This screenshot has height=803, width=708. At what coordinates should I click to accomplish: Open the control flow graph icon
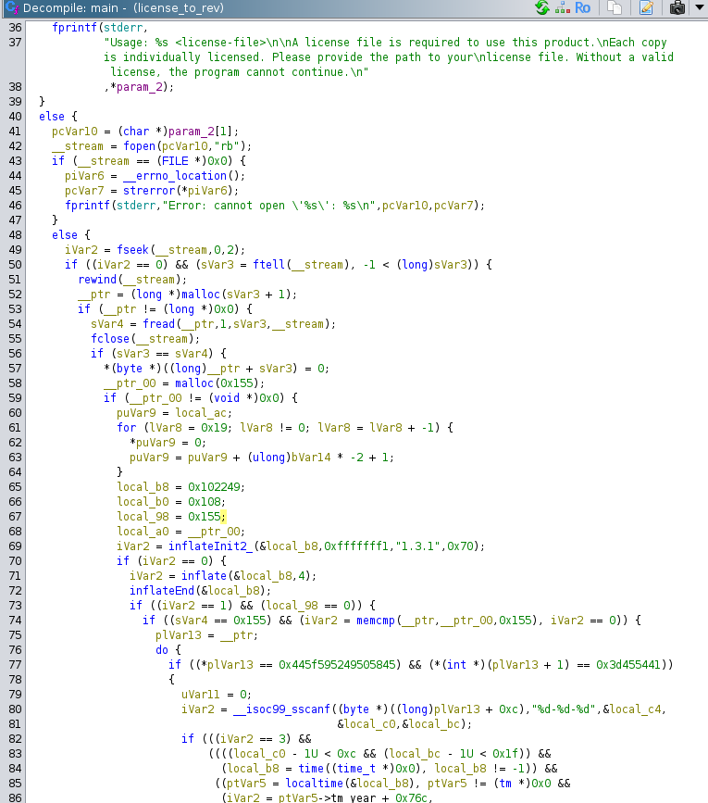pyautogui.click(x=562, y=8)
